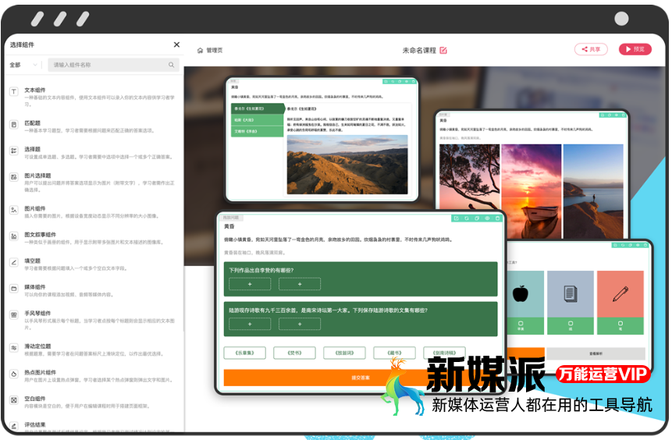Select answer option 《剑南诗稿》
This screenshot has height=440, width=672.
[444, 353]
